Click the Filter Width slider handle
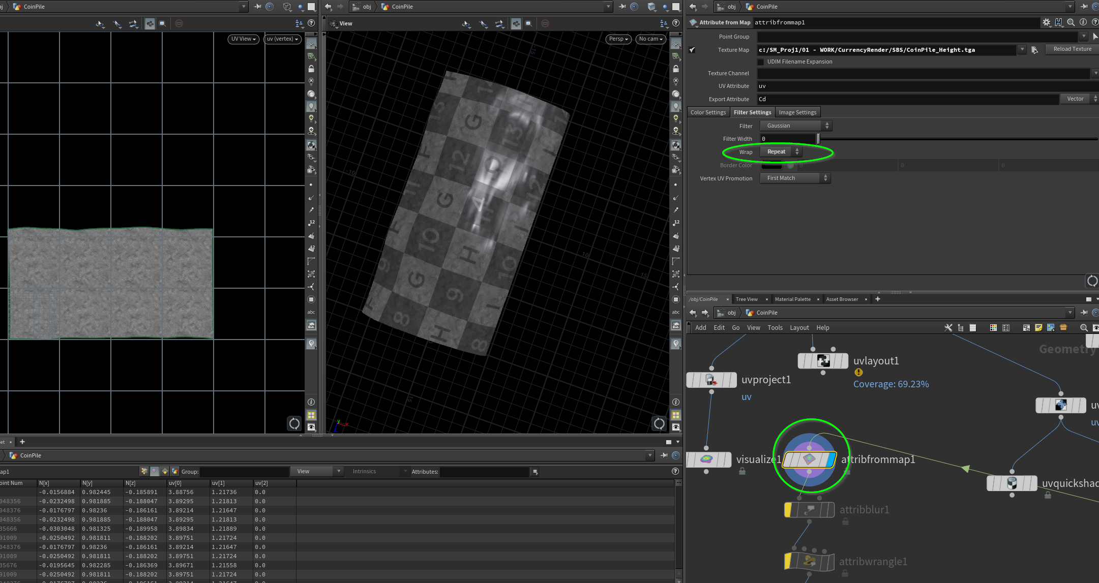Viewport: 1099px width, 583px height. tap(818, 139)
